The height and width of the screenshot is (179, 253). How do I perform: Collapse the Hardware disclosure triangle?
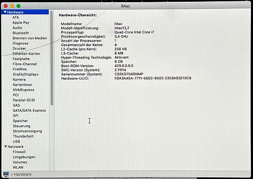(5, 12)
